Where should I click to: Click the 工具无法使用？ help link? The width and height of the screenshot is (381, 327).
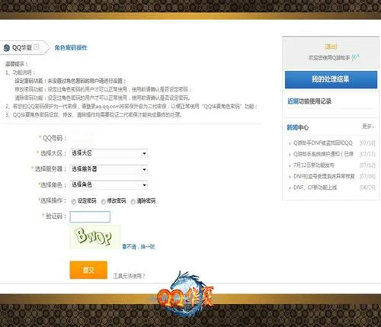[130, 276]
